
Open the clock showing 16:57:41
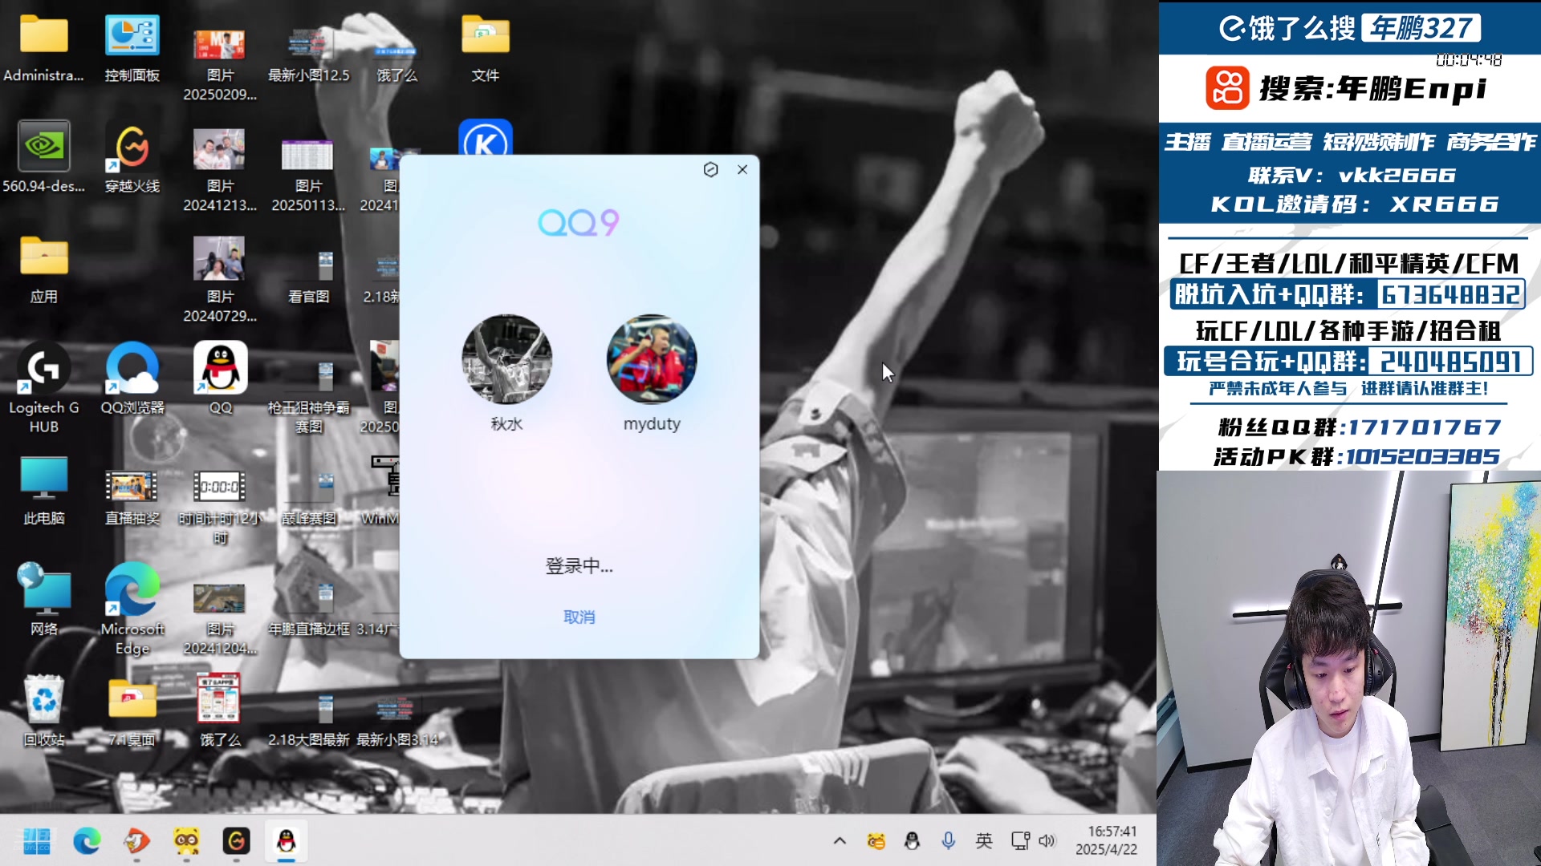(x=1107, y=840)
